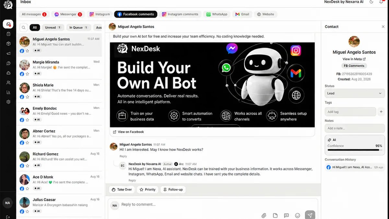Click Reply under NexDesk's answer
Screen dimensions: 389x219
(x=132, y=180)
